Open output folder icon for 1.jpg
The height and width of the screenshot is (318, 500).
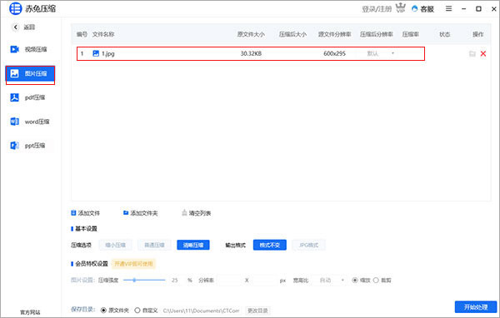pyautogui.click(x=472, y=54)
